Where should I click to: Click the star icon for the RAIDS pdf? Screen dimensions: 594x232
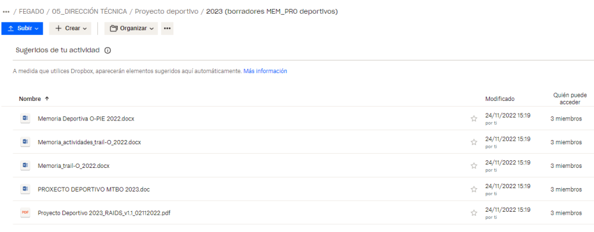pyautogui.click(x=473, y=212)
